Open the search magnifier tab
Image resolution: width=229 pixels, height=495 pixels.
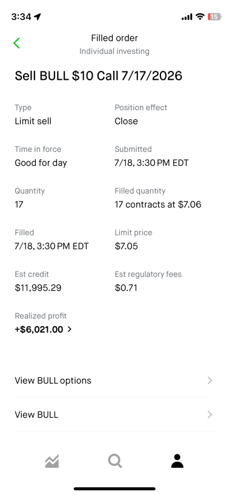click(115, 461)
